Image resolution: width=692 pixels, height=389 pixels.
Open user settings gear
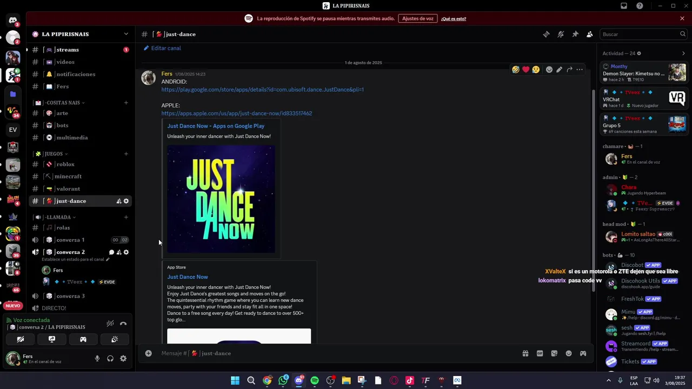123,358
